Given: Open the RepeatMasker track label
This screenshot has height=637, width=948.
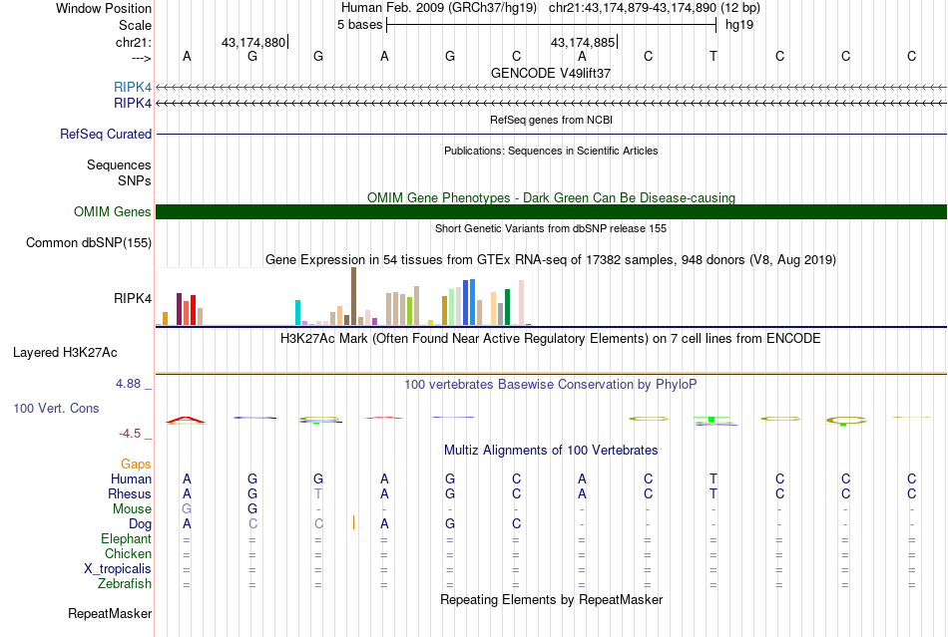Looking at the screenshot, I should [x=110, y=613].
